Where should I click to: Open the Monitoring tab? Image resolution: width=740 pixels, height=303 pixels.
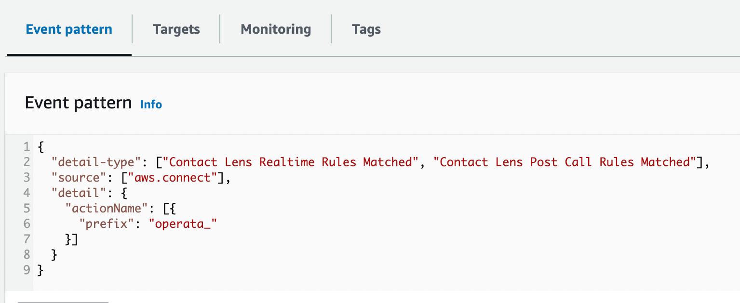tap(275, 29)
